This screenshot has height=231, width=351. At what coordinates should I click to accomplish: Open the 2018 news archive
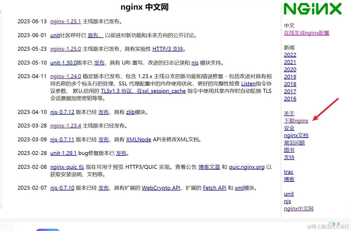click(x=290, y=84)
